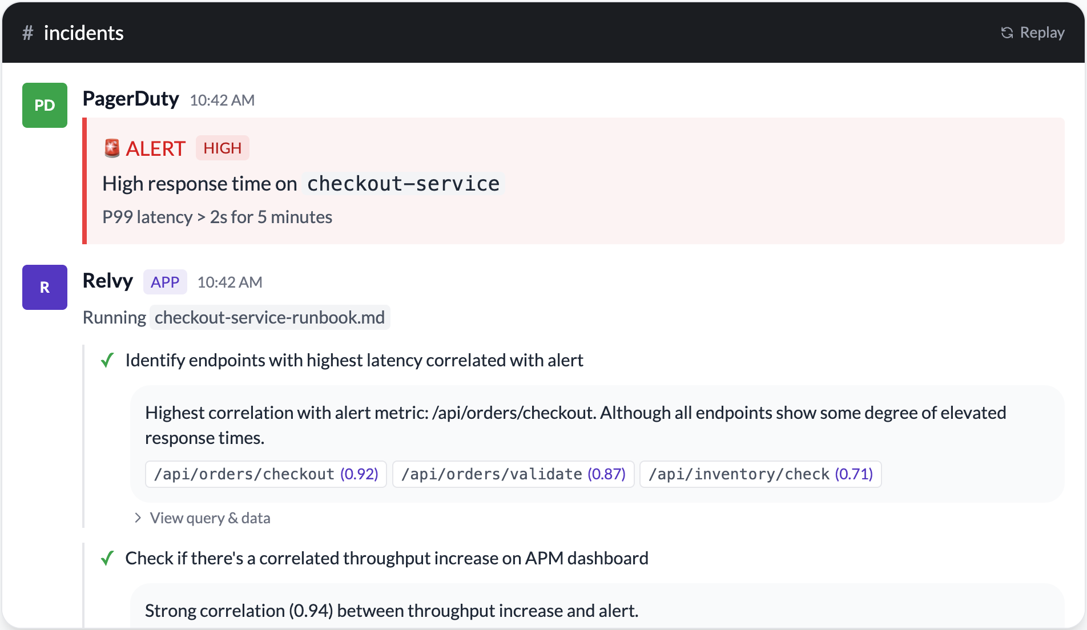Click the PagerDuty sender name
1087x630 pixels.
coord(131,99)
